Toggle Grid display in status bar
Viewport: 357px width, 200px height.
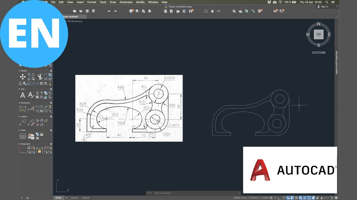pyautogui.click(x=271, y=198)
